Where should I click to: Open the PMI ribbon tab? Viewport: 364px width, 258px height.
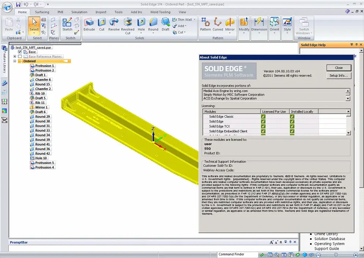(x=60, y=12)
